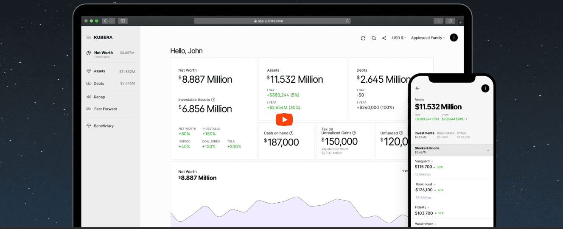Open the Kubera hamburger menu
This screenshot has width=563, height=229.
(89, 37)
